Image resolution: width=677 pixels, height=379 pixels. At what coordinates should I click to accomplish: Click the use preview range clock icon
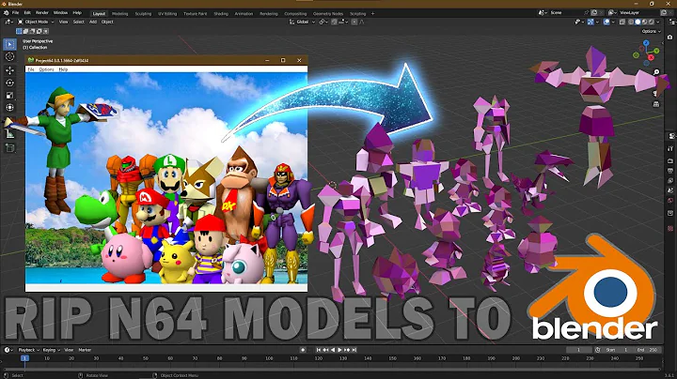click(598, 350)
